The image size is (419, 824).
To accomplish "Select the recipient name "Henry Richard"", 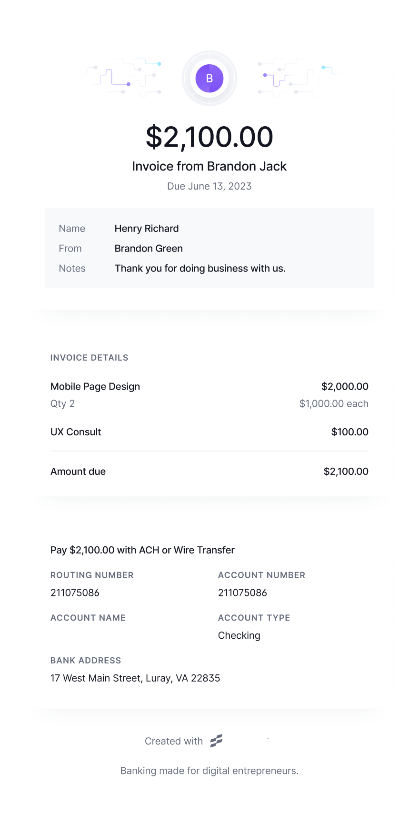I will (147, 229).
